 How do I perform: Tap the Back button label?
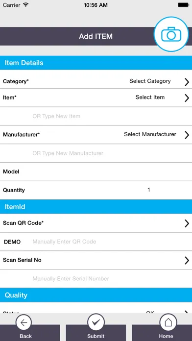pyautogui.click(x=25, y=336)
